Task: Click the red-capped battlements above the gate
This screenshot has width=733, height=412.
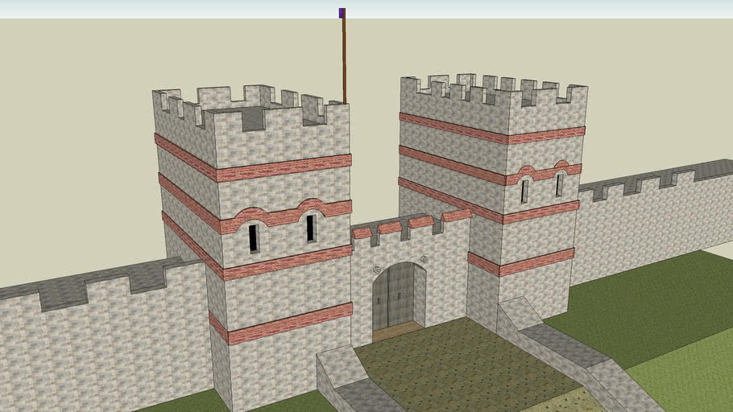Action: pos(403,227)
